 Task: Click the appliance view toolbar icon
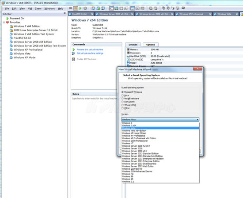tap(137, 8)
